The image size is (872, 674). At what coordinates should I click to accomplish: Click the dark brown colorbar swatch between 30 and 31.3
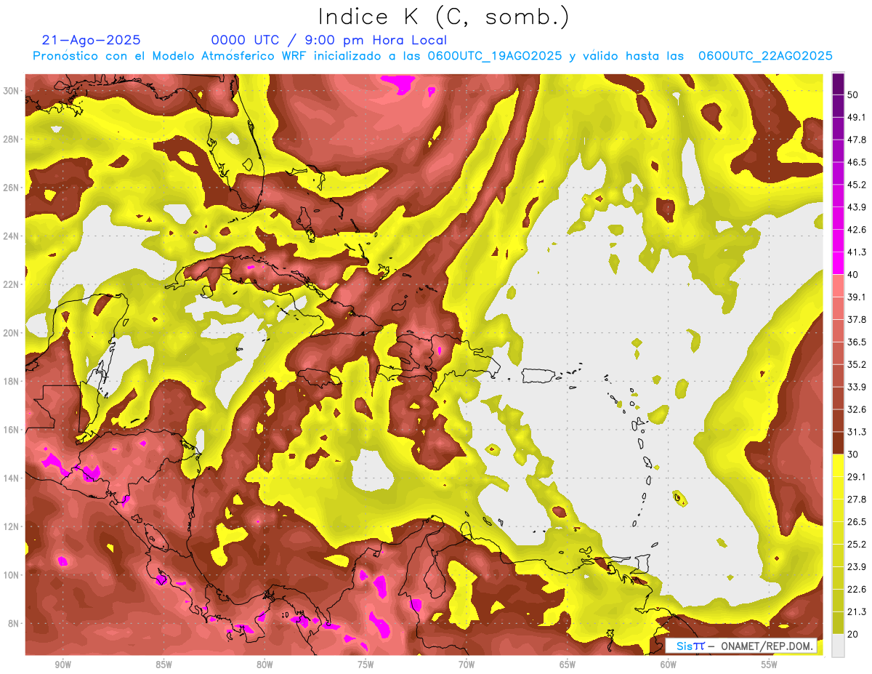(x=838, y=443)
